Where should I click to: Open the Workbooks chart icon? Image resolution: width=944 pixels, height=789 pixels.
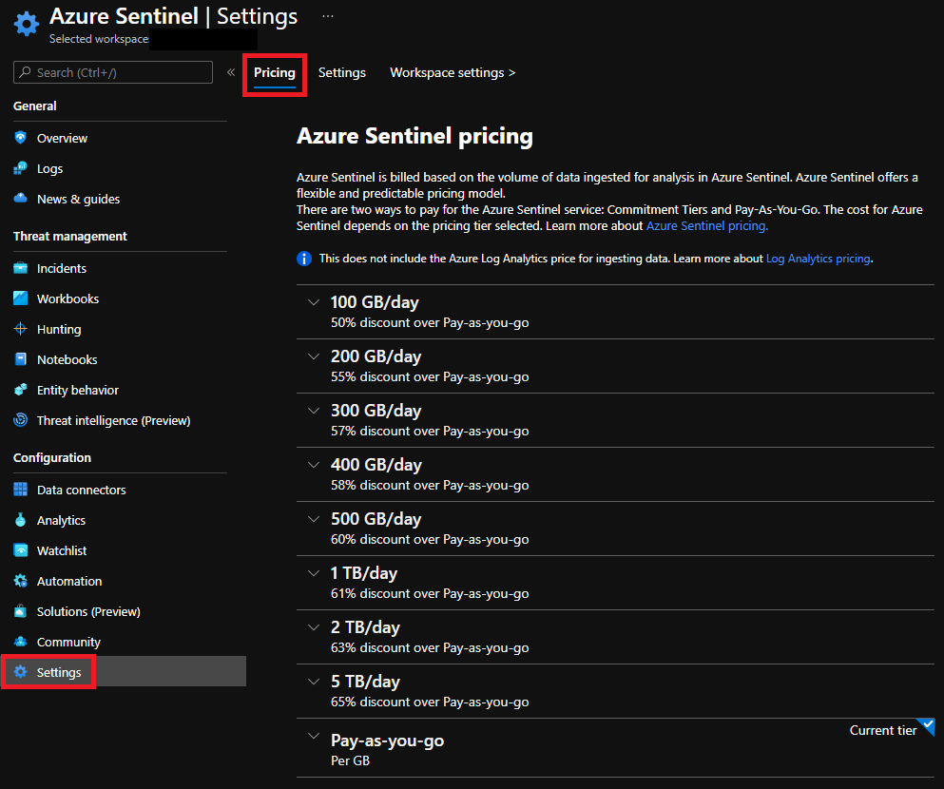point(21,298)
